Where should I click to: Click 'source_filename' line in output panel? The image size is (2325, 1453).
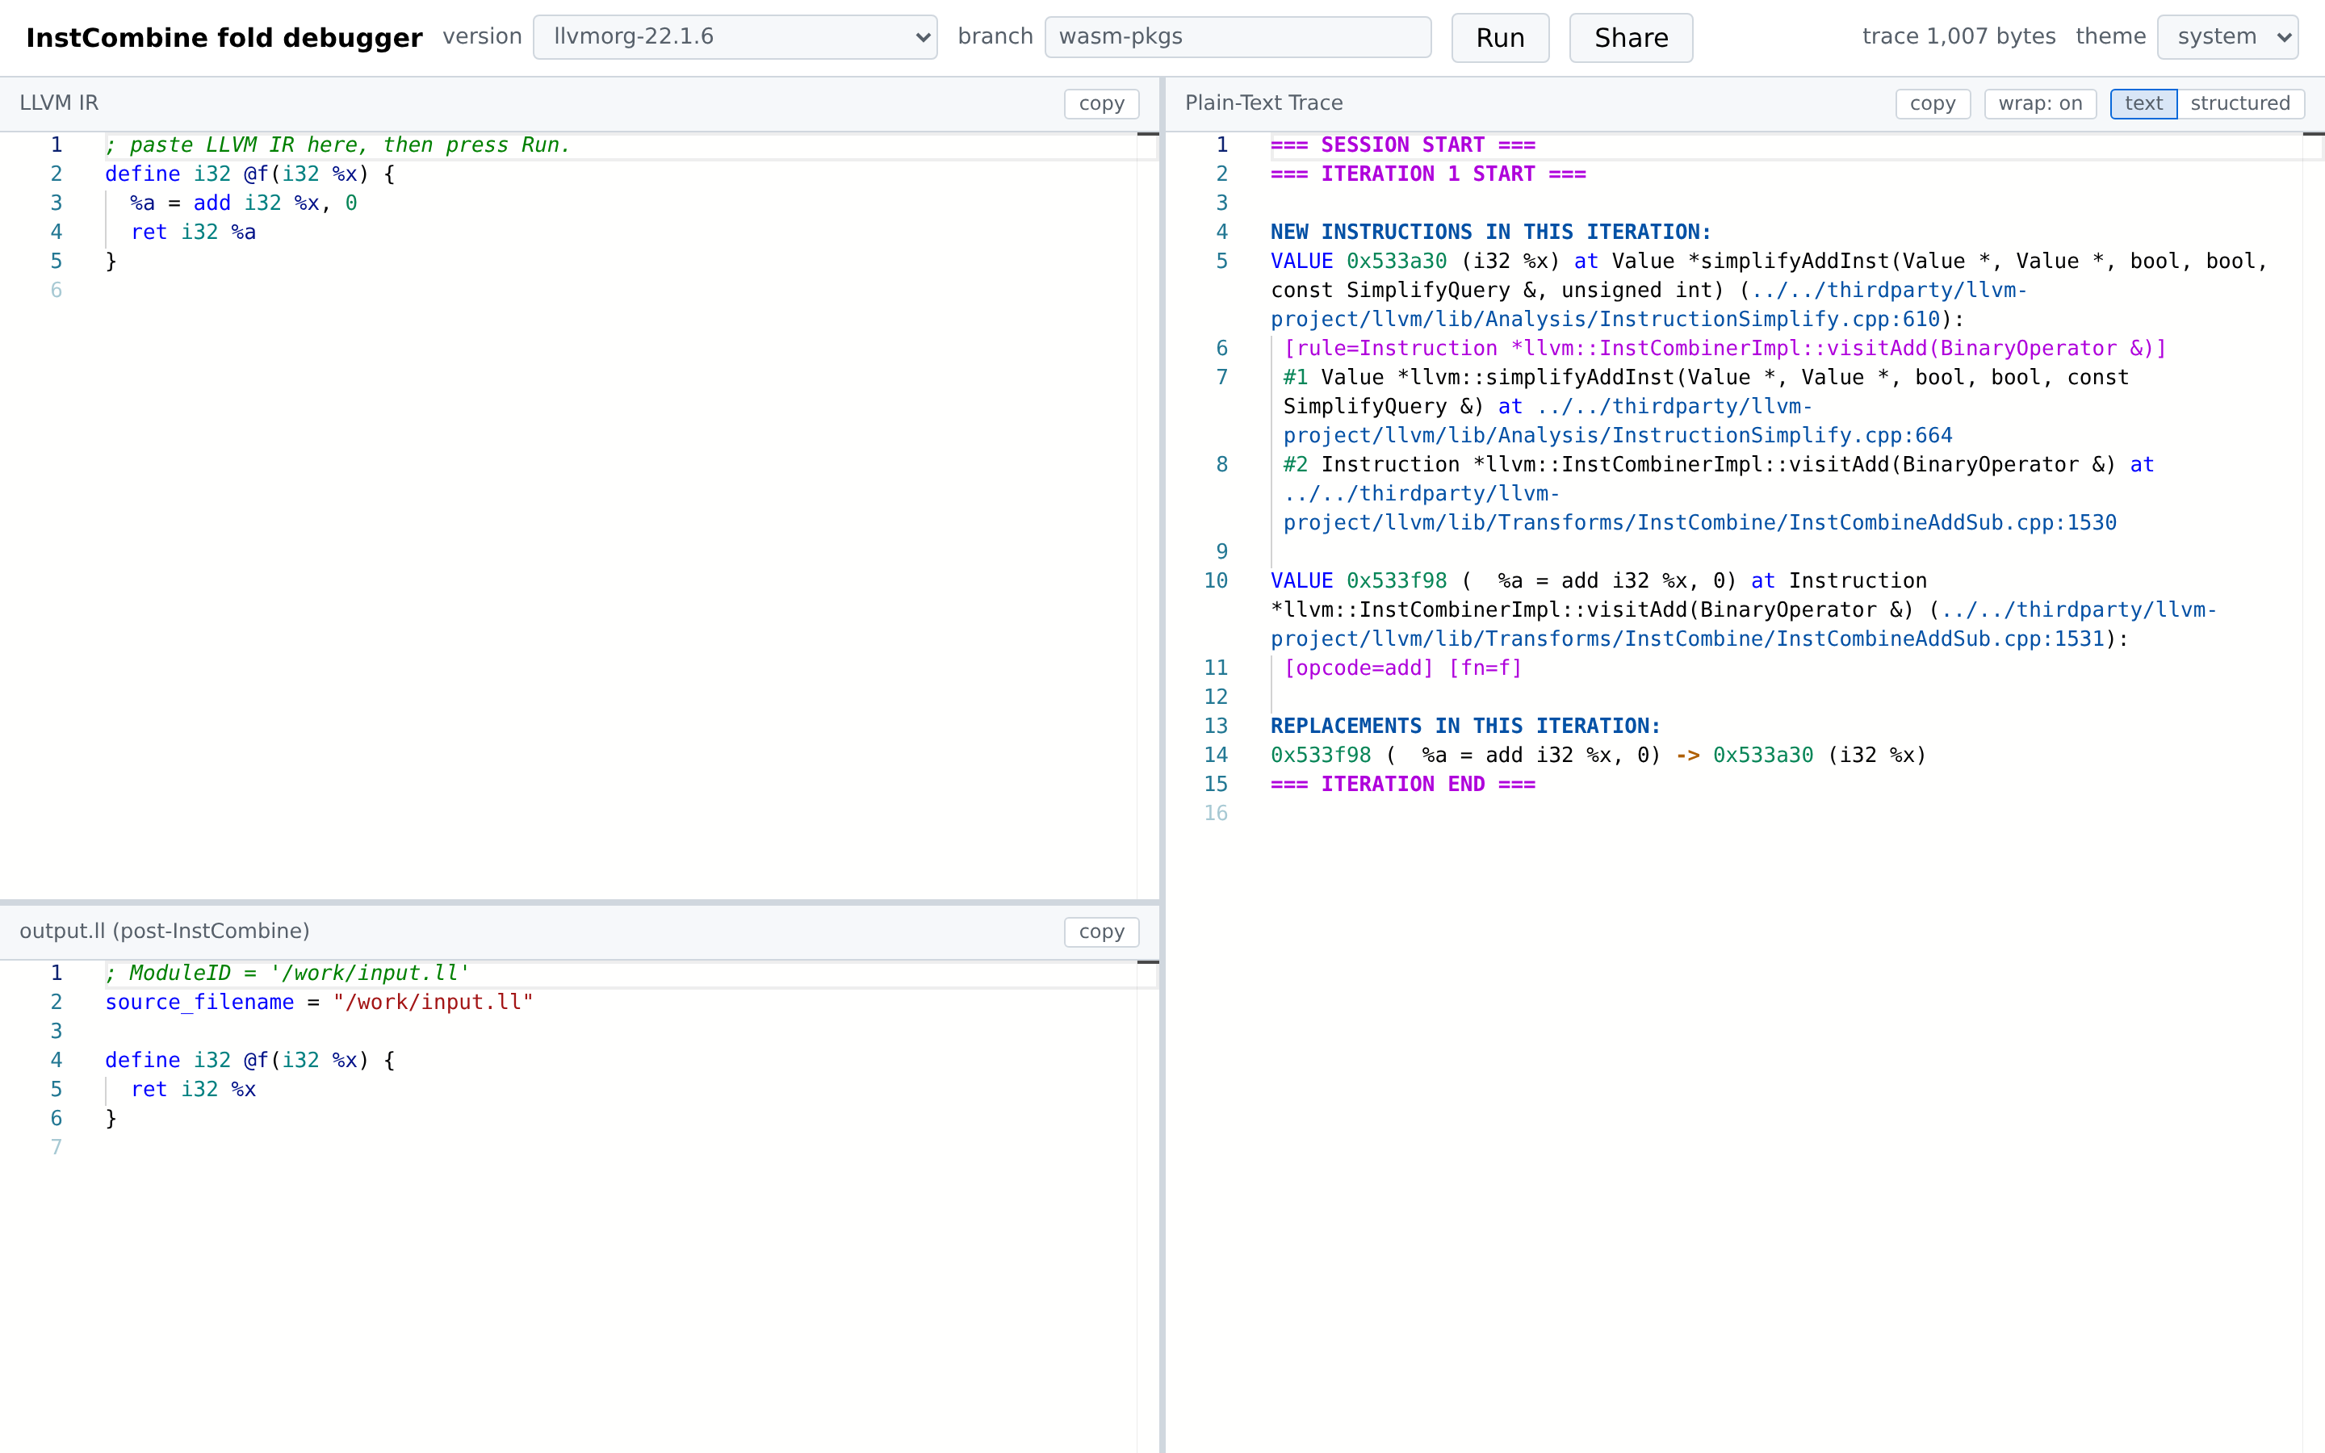click(x=319, y=1003)
